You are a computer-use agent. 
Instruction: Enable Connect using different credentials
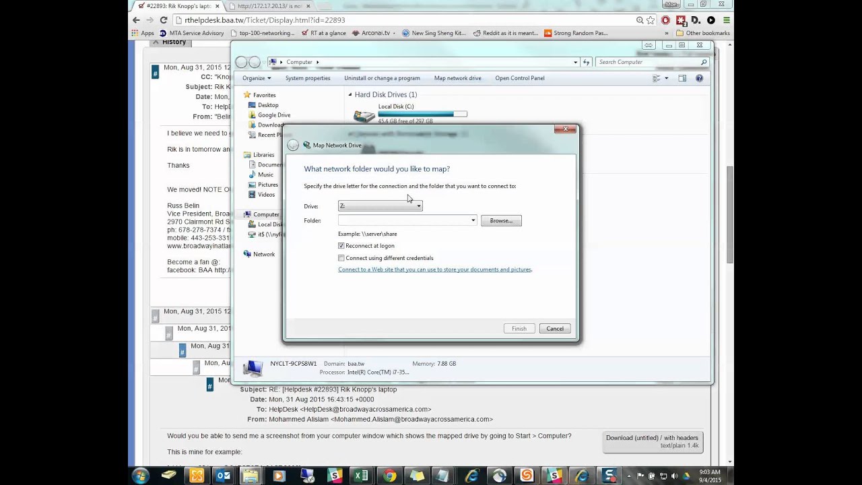(x=341, y=258)
